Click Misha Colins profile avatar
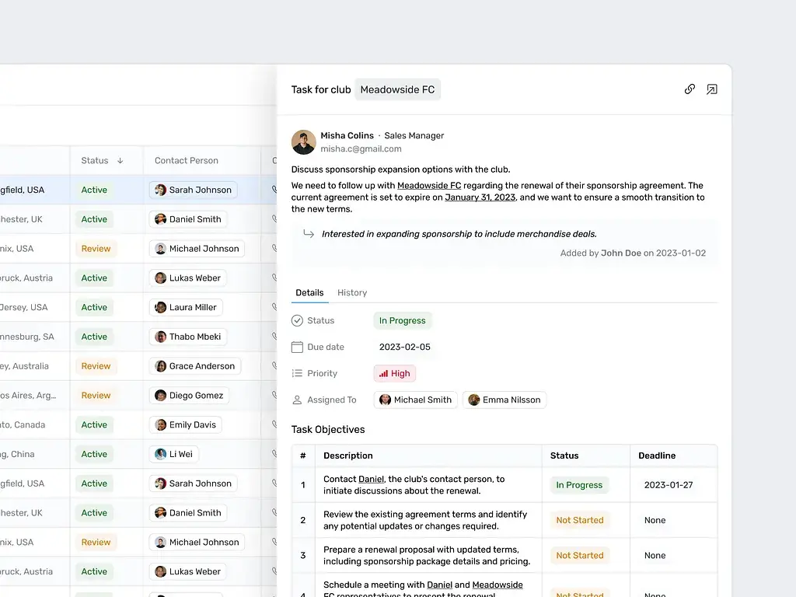The image size is (796, 597). (303, 142)
